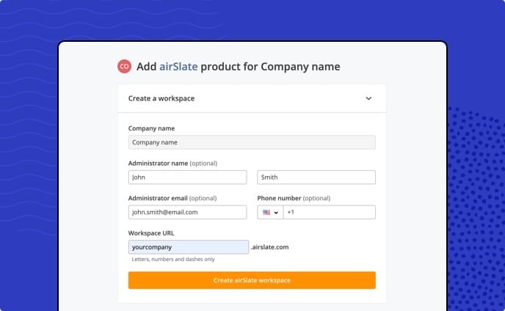Click the .airslate.com domain suffix
505x311 pixels.
(x=269, y=247)
